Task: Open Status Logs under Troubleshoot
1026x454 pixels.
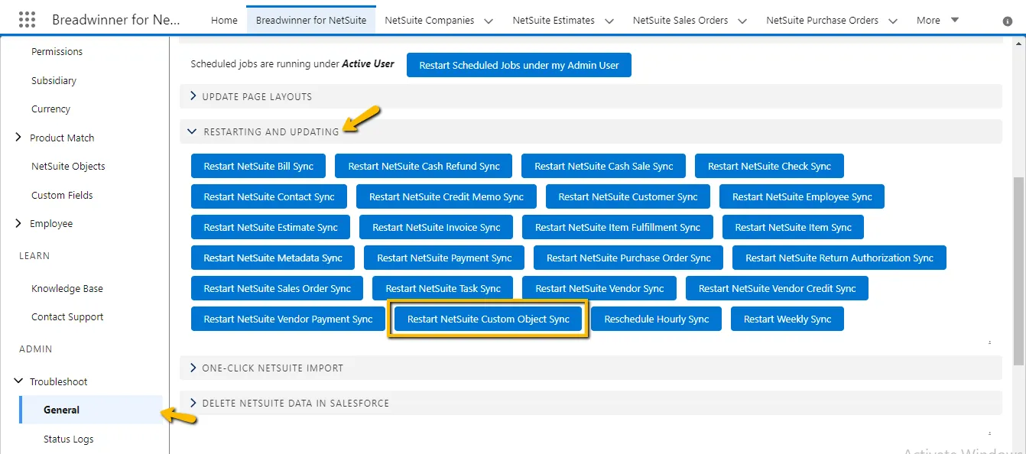Action: 69,439
